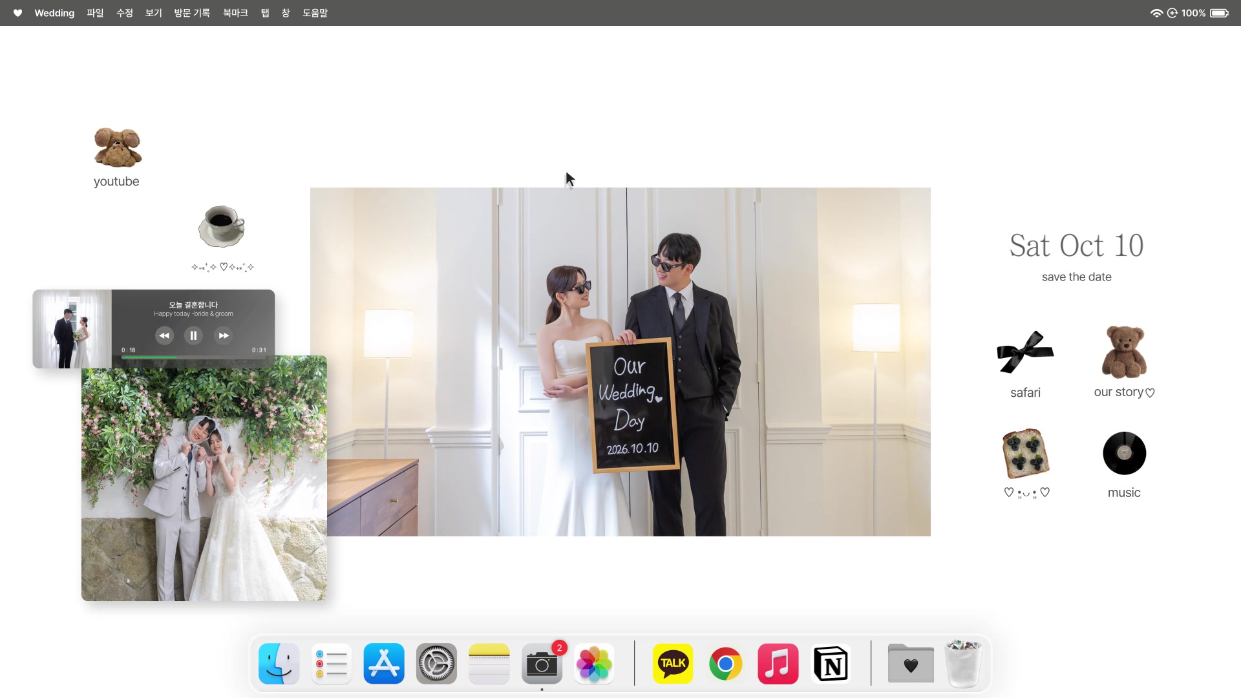Click the Wi-Fi status icon
The image size is (1241, 698).
coord(1156,13)
